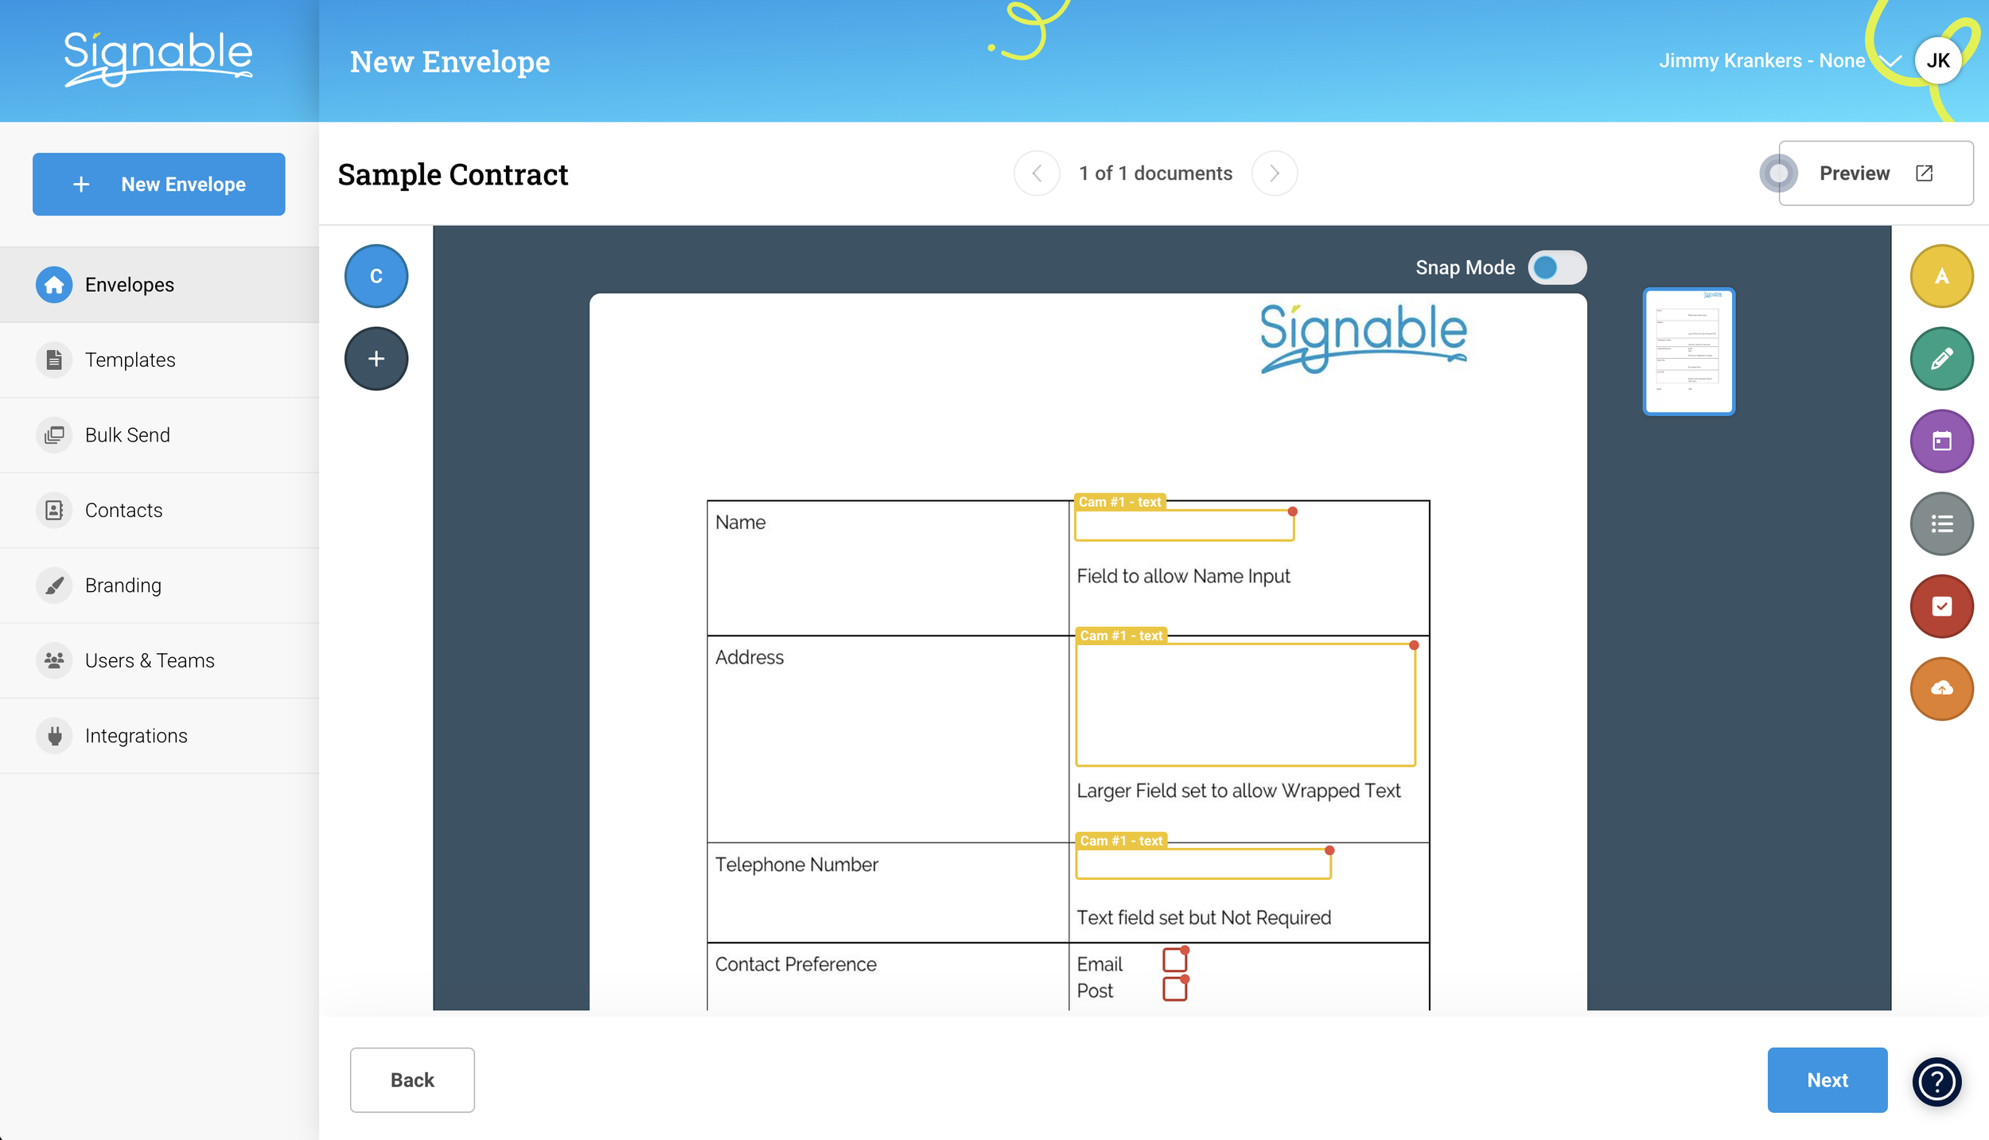Select the purple date field tool

(1941, 442)
